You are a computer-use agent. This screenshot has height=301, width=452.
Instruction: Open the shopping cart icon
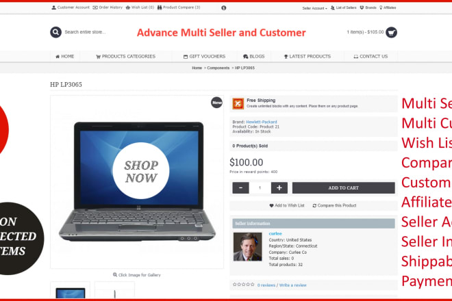[x=391, y=32]
